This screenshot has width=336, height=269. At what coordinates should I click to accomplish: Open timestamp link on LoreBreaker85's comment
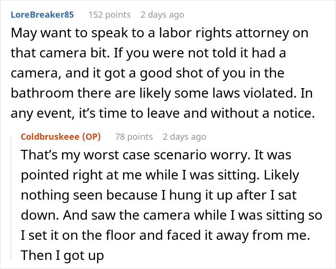click(162, 15)
